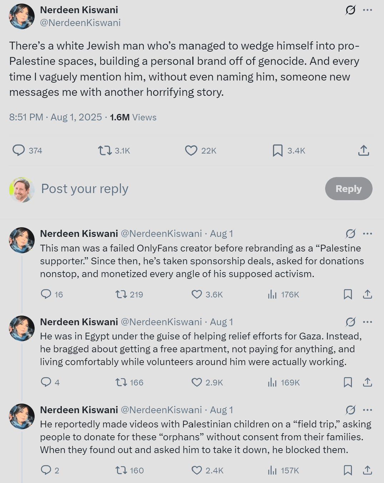Open more options on the field trip reply
384x483 pixels.
point(367,410)
